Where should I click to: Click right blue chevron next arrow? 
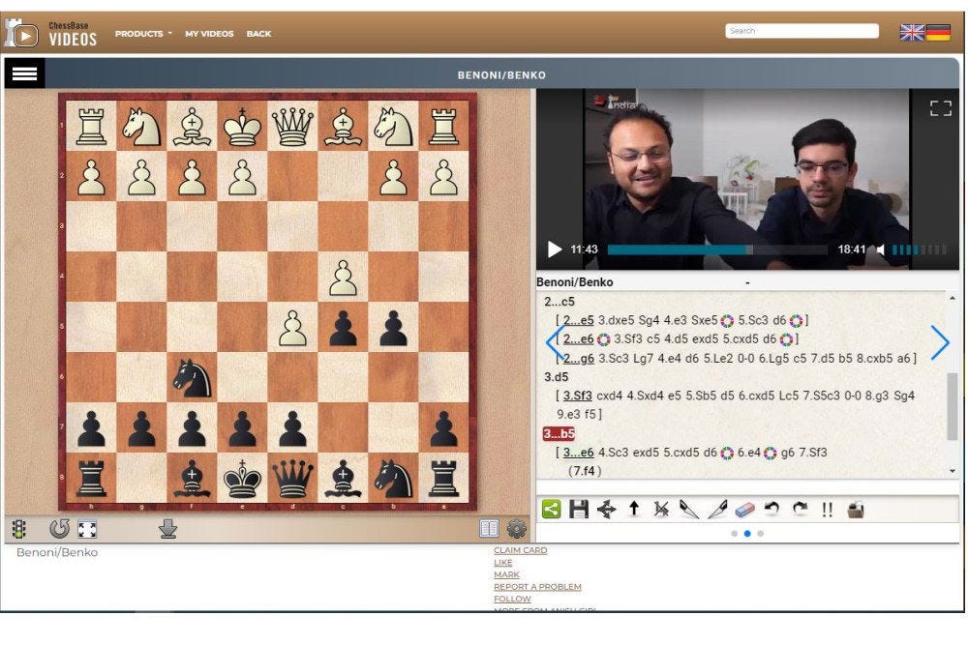[940, 342]
